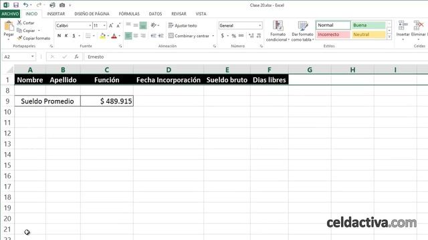
Task: Apply the Neutral cell style
Action: (368, 35)
